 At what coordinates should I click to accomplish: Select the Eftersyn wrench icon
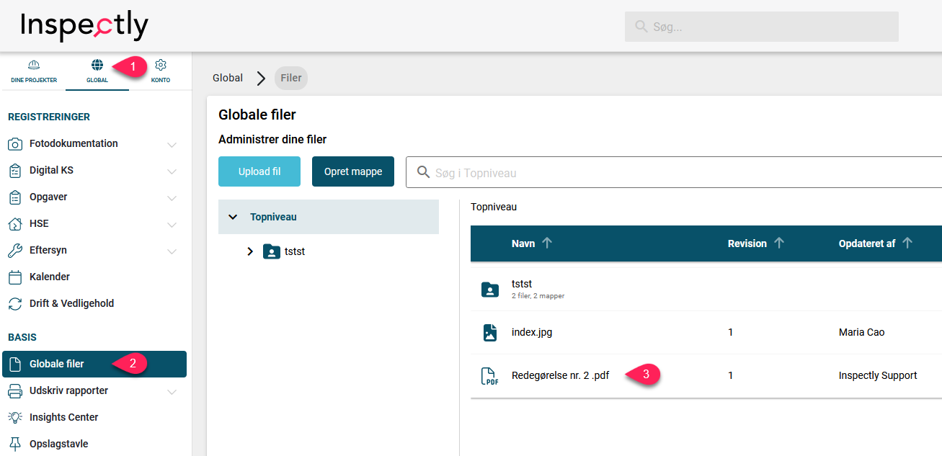15,251
